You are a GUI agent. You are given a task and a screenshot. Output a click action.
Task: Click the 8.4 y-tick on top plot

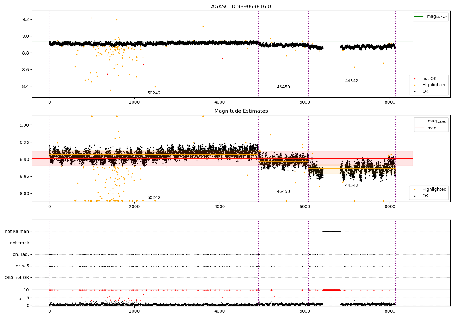tap(26, 87)
